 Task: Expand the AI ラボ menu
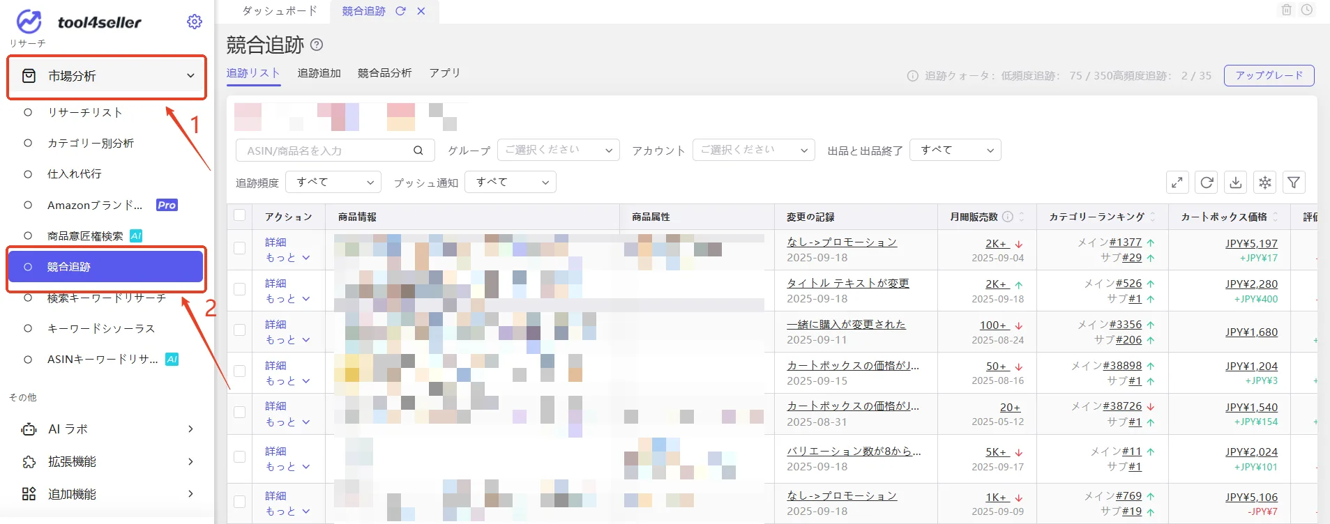tap(190, 429)
